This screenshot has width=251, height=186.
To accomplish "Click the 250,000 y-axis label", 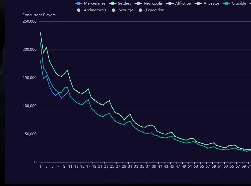I will click(x=30, y=21).
